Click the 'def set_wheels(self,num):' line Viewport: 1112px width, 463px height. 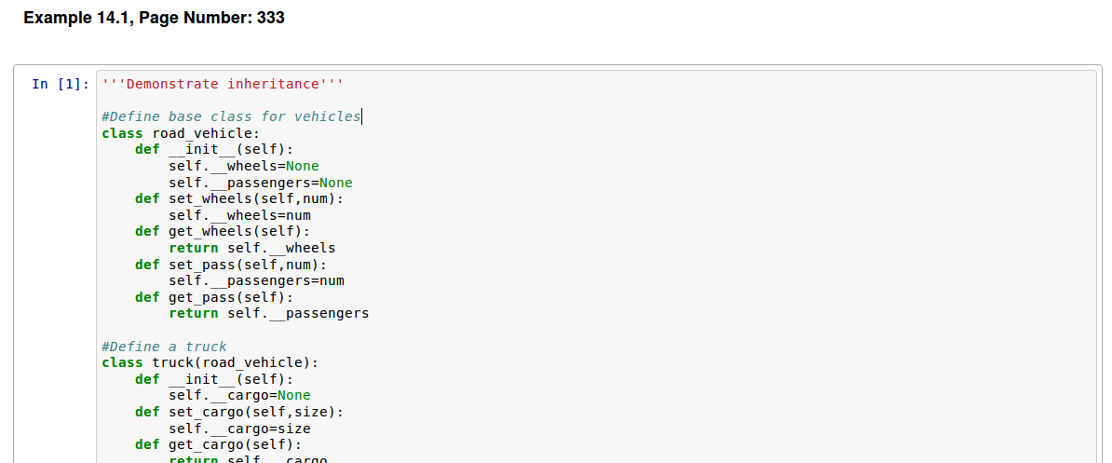[239, 198]
